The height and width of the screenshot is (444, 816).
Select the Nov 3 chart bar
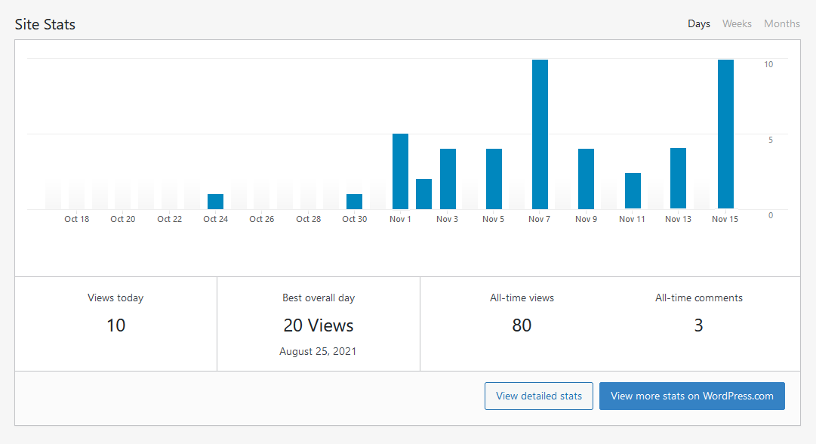point(448,179)
